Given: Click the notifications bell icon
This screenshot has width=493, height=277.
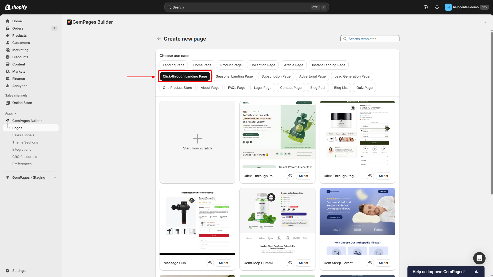Looking at the screenshot, I should (x=437, y=7).
